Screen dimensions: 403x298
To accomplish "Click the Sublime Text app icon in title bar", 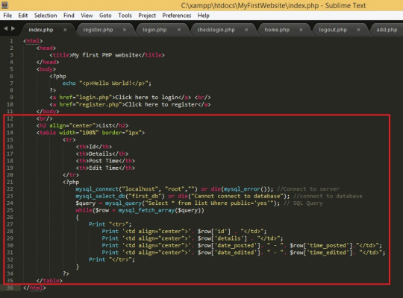I will pyautogui.click(x=4, y=4).
